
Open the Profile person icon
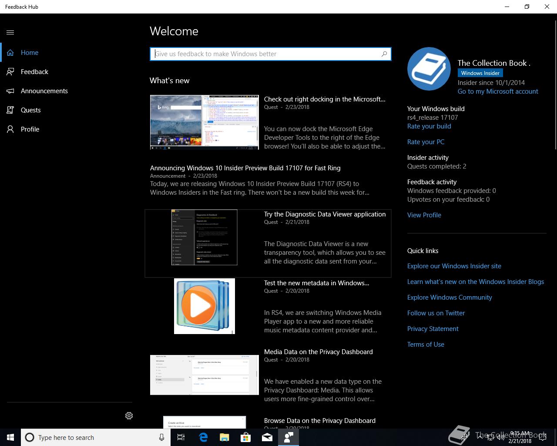10,129
